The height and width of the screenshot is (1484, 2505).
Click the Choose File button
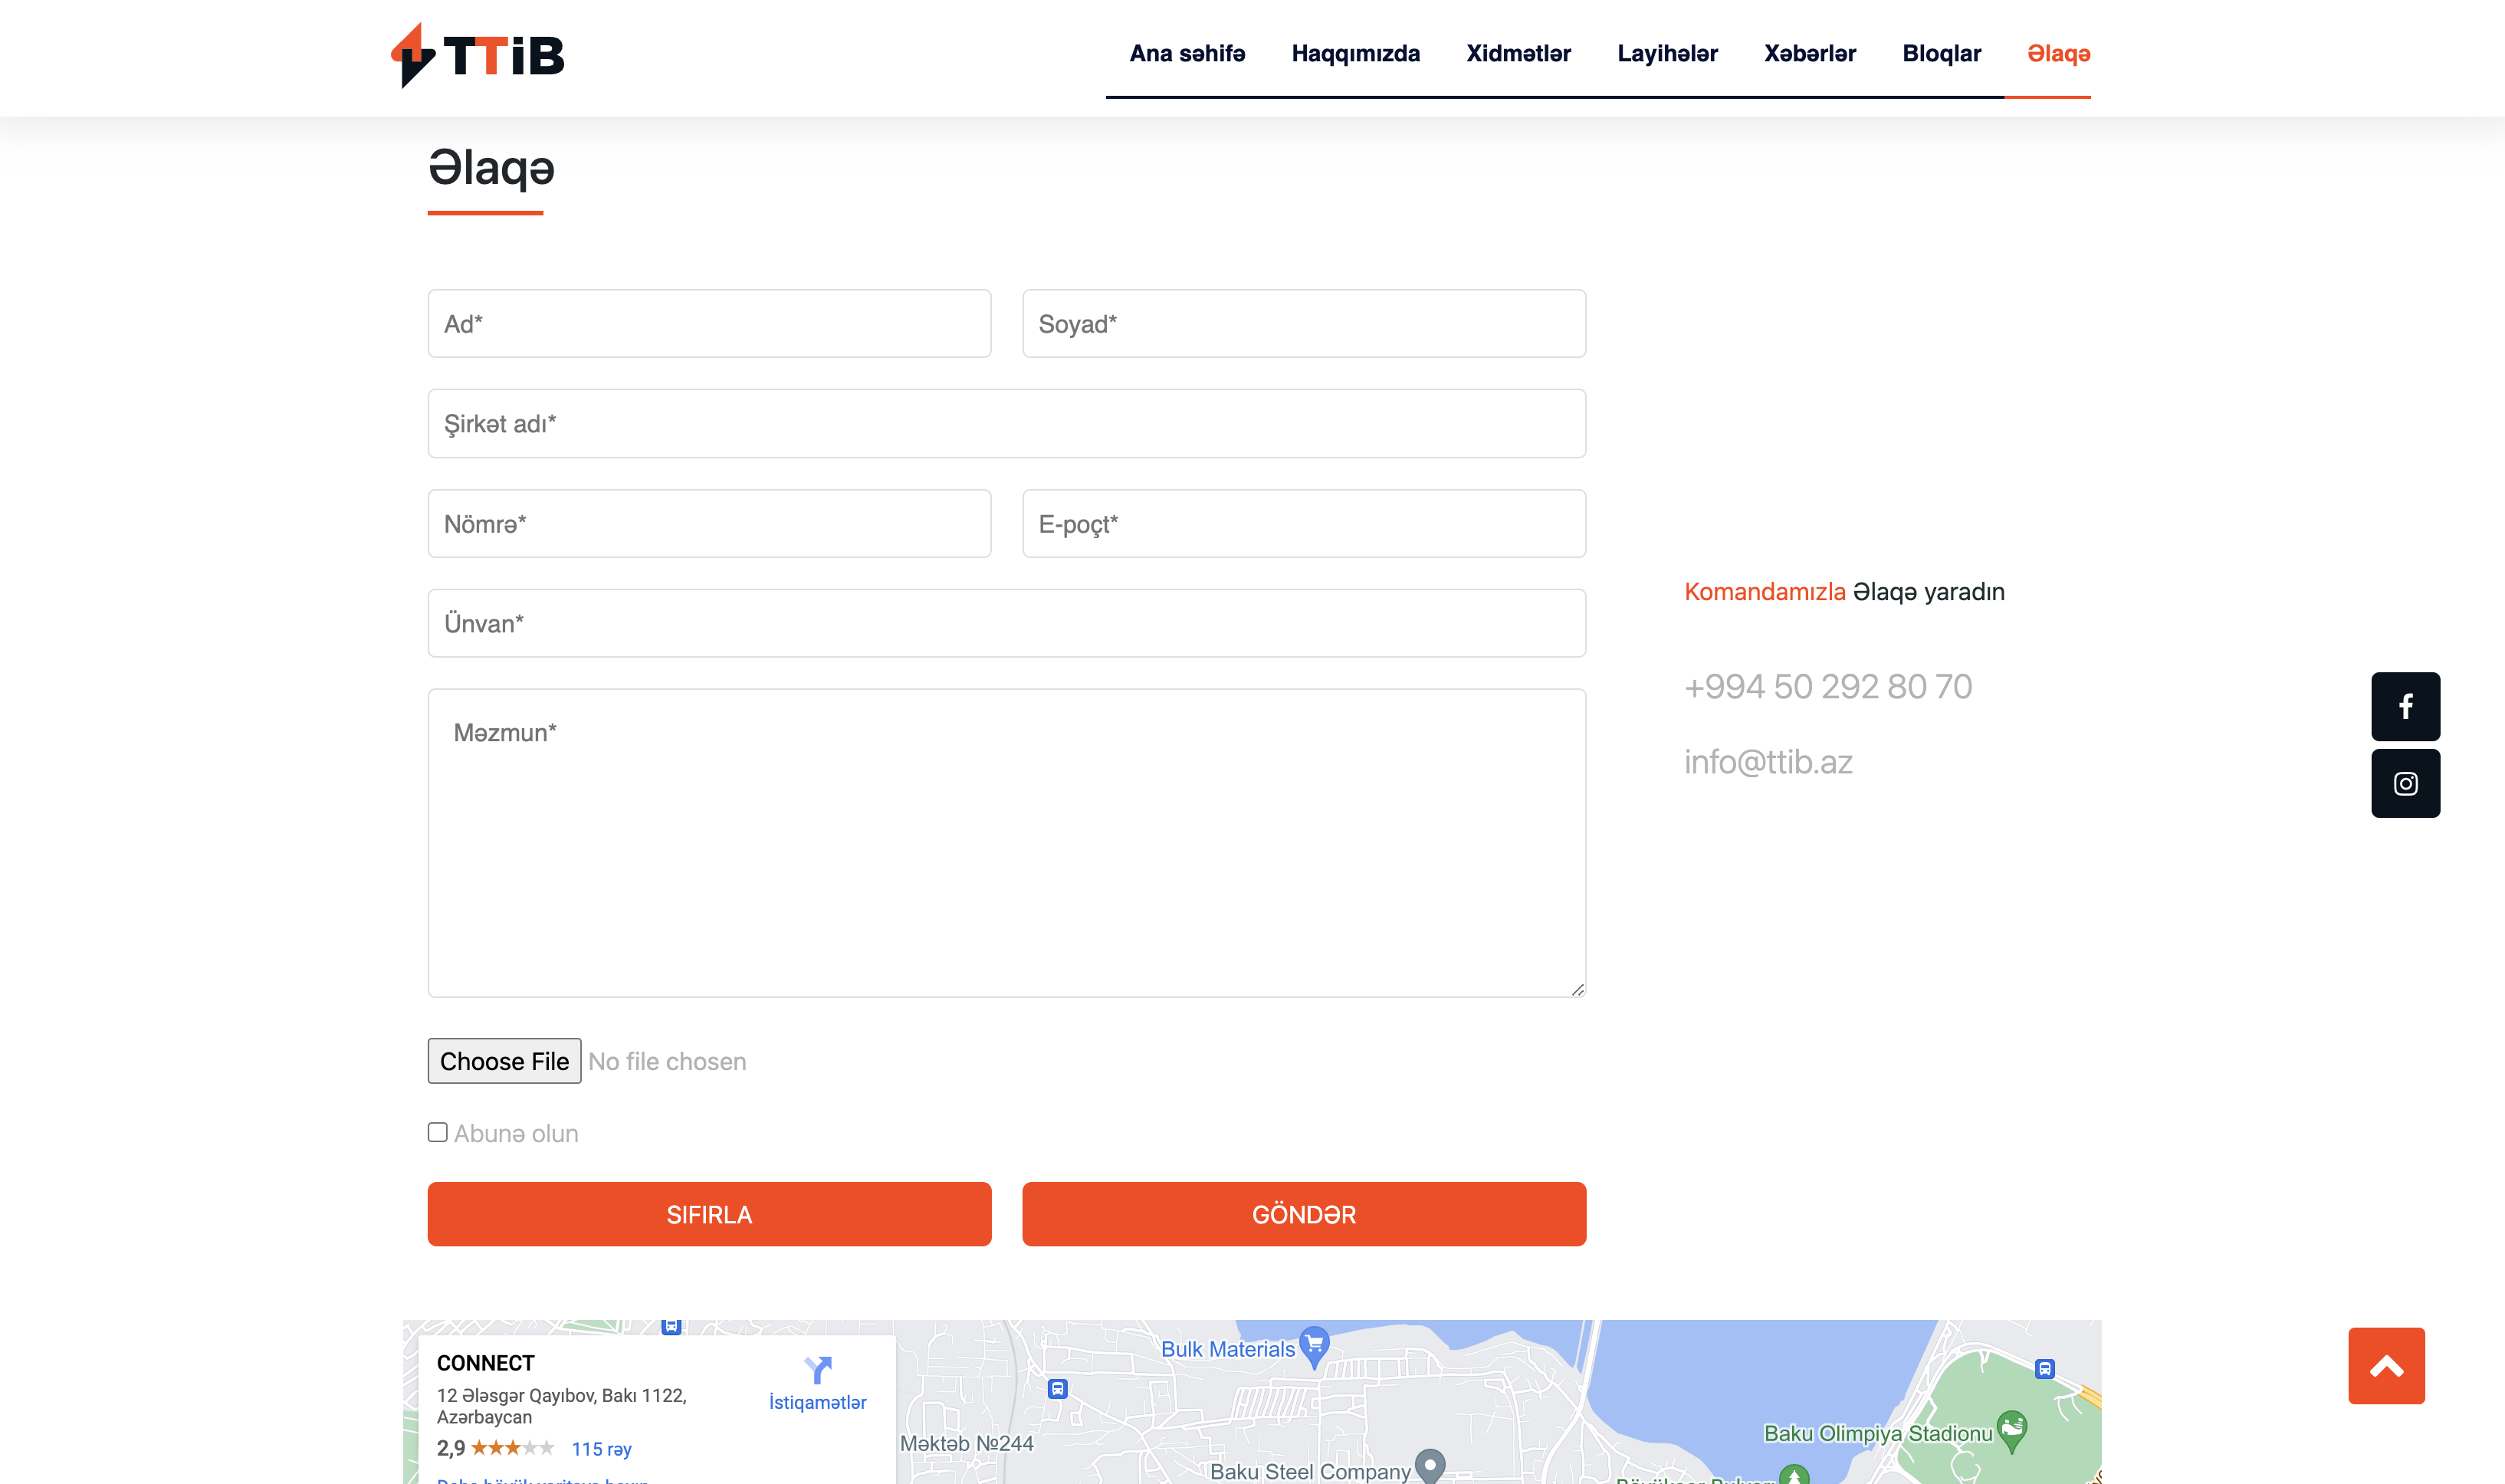[x=504, y=1061]
